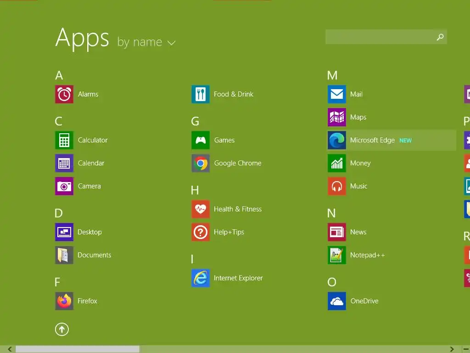Open the Money chart icon
Image resolution: width=470 pixels, height=353 pixels.
(337, 163)
